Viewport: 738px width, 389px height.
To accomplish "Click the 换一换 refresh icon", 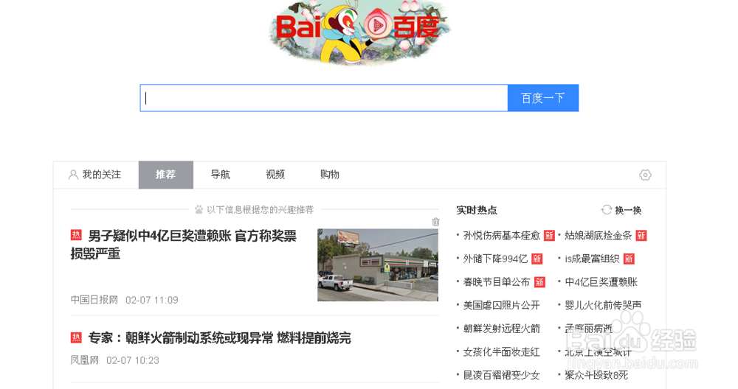I will pyautogui.click(x=606, y=209).
